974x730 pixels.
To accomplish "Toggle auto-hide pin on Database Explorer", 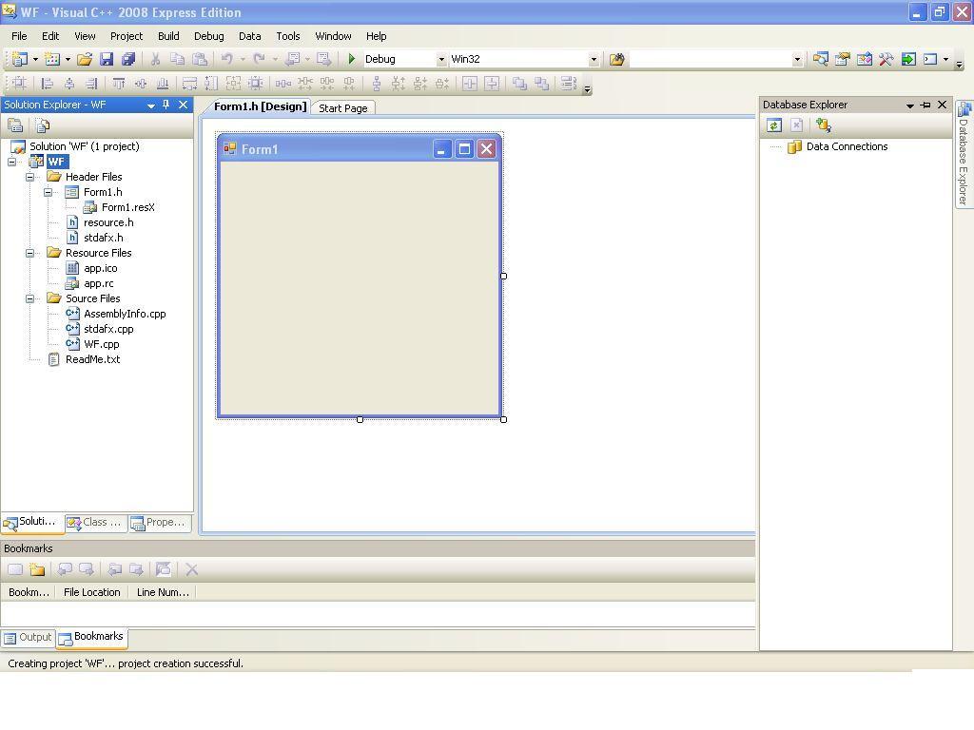I will click(x=925, y=105).
